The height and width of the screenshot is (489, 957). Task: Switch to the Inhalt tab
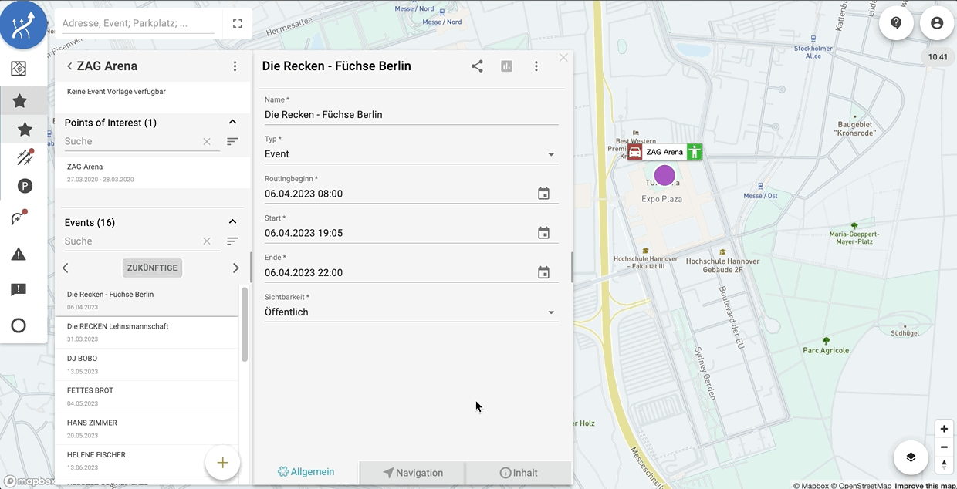(519, 473)
